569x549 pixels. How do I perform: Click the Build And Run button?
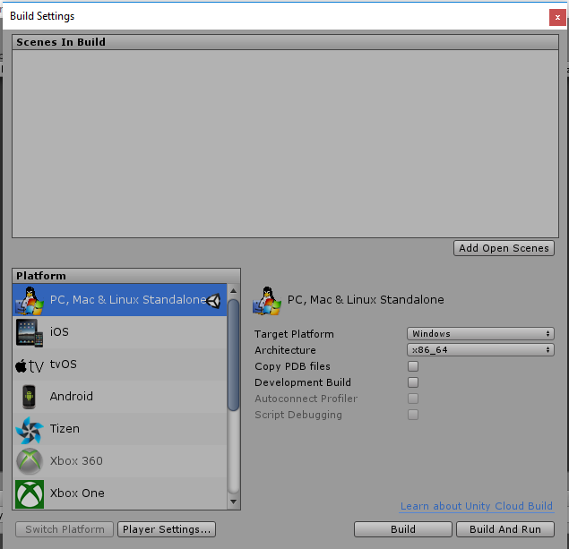click(x=505, y=529)
